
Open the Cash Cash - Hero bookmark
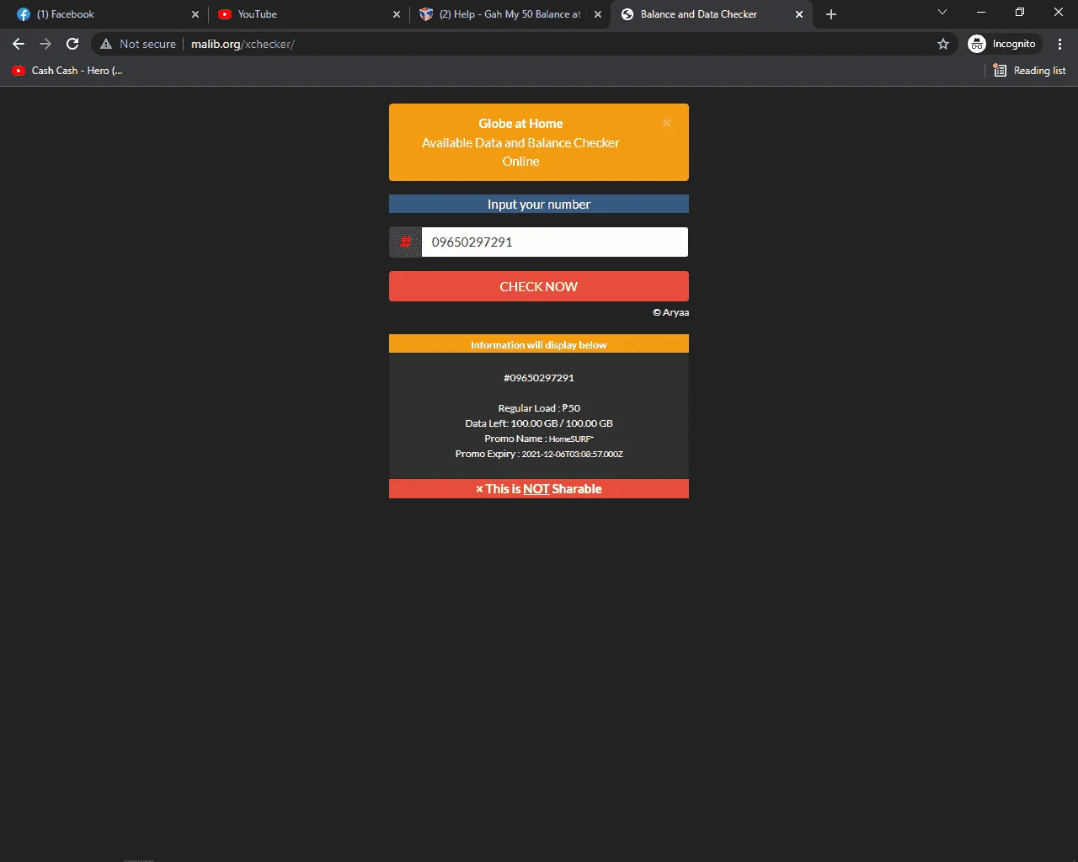(67, 71)
